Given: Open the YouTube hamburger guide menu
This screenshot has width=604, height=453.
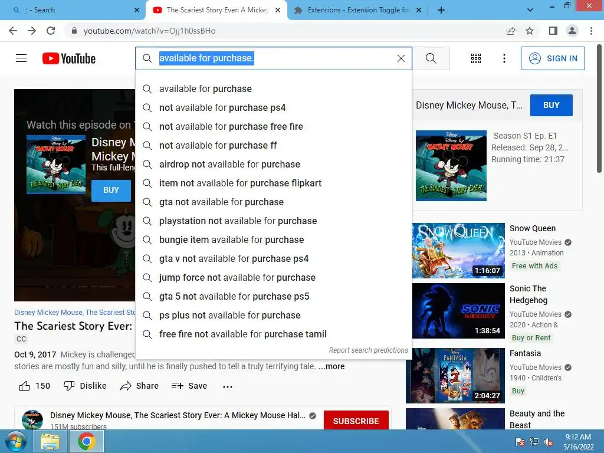Looking at the screenshot, I should point(21,58).
